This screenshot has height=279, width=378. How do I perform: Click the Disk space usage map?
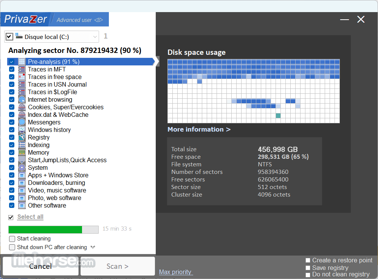pyautogui.click(x=254, y=91)
